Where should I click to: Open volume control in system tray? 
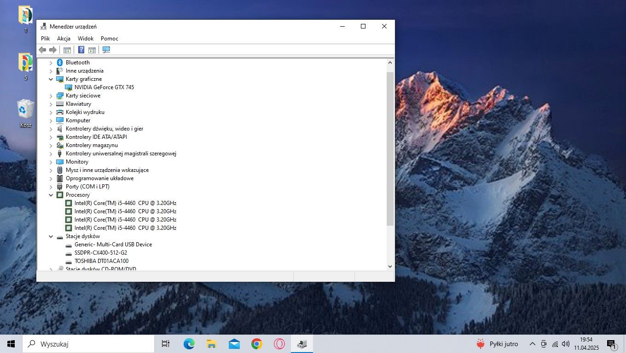[566, 344]
